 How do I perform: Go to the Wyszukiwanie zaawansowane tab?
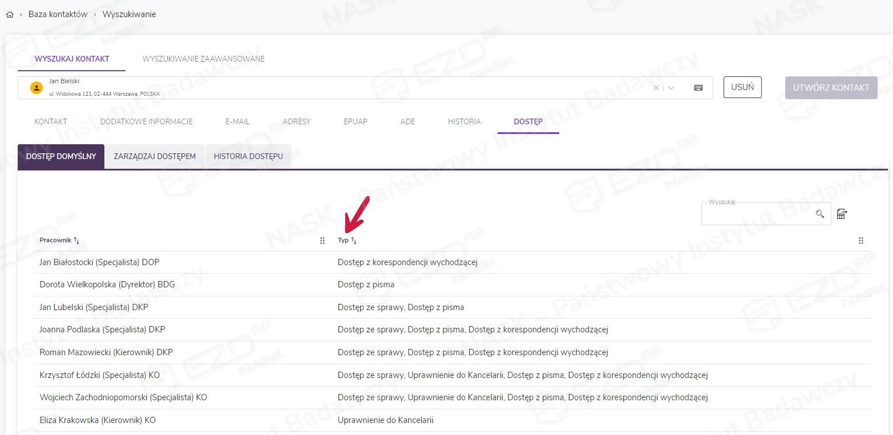click(203, 59)
